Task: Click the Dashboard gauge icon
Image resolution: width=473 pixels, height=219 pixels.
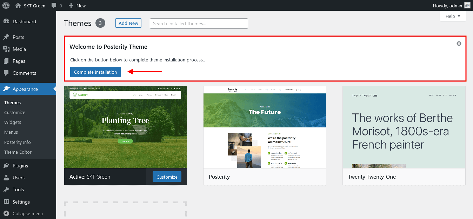Action: click(x=6, y=21)
